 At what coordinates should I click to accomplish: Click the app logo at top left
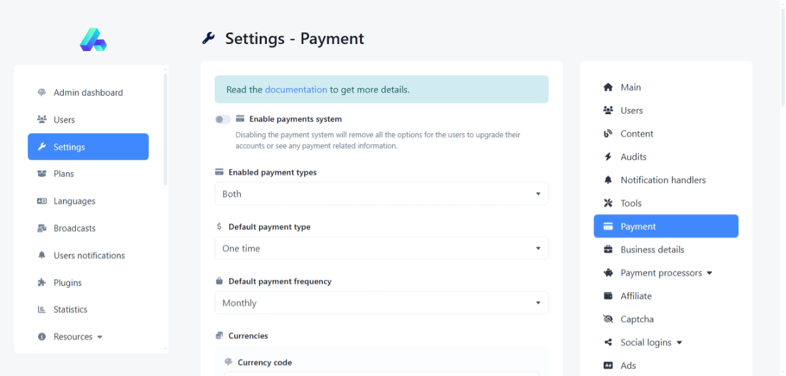click(x=94, y=40)
